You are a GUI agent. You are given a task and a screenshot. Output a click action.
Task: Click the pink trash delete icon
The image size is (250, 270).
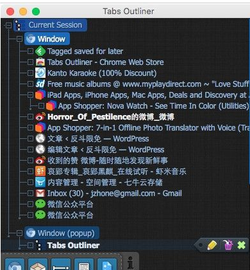tap(228, 246)
